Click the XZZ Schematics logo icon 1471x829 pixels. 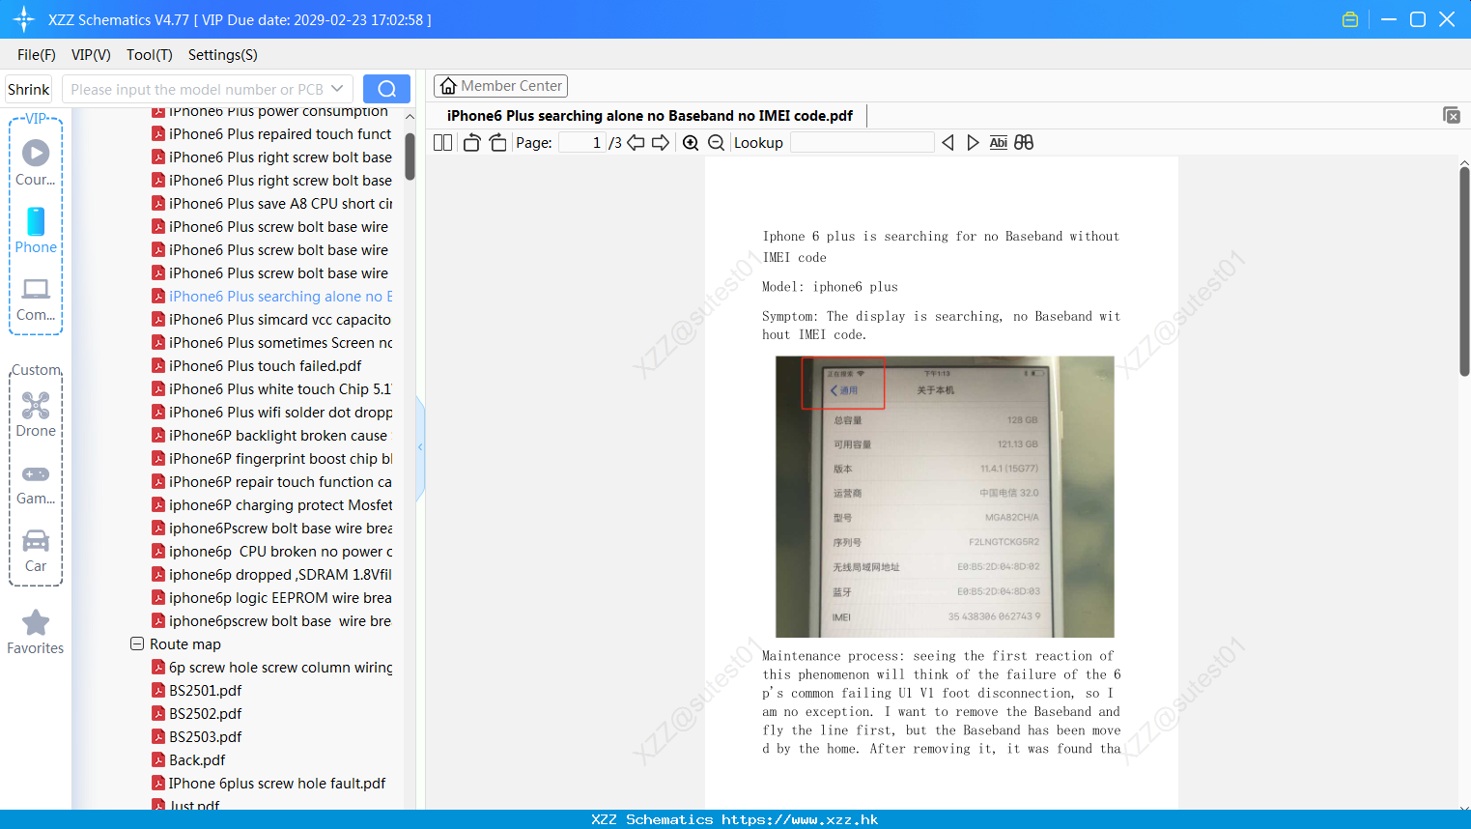coord(24,19)
